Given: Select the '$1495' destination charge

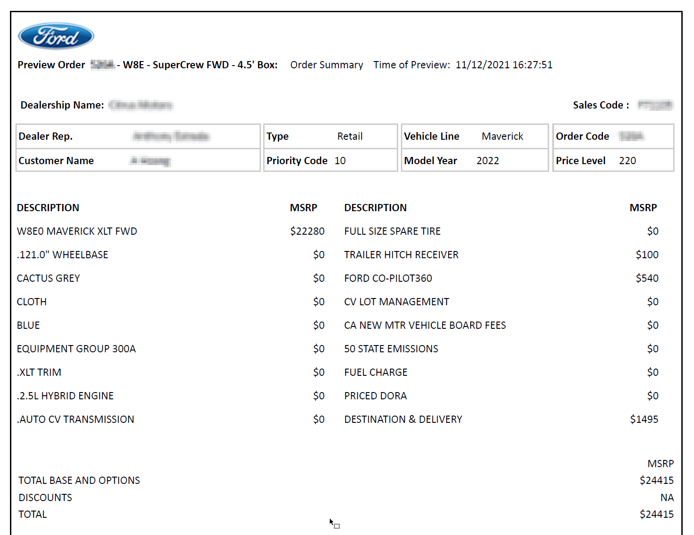Looking at the screenshot, I should pos(644,420).
